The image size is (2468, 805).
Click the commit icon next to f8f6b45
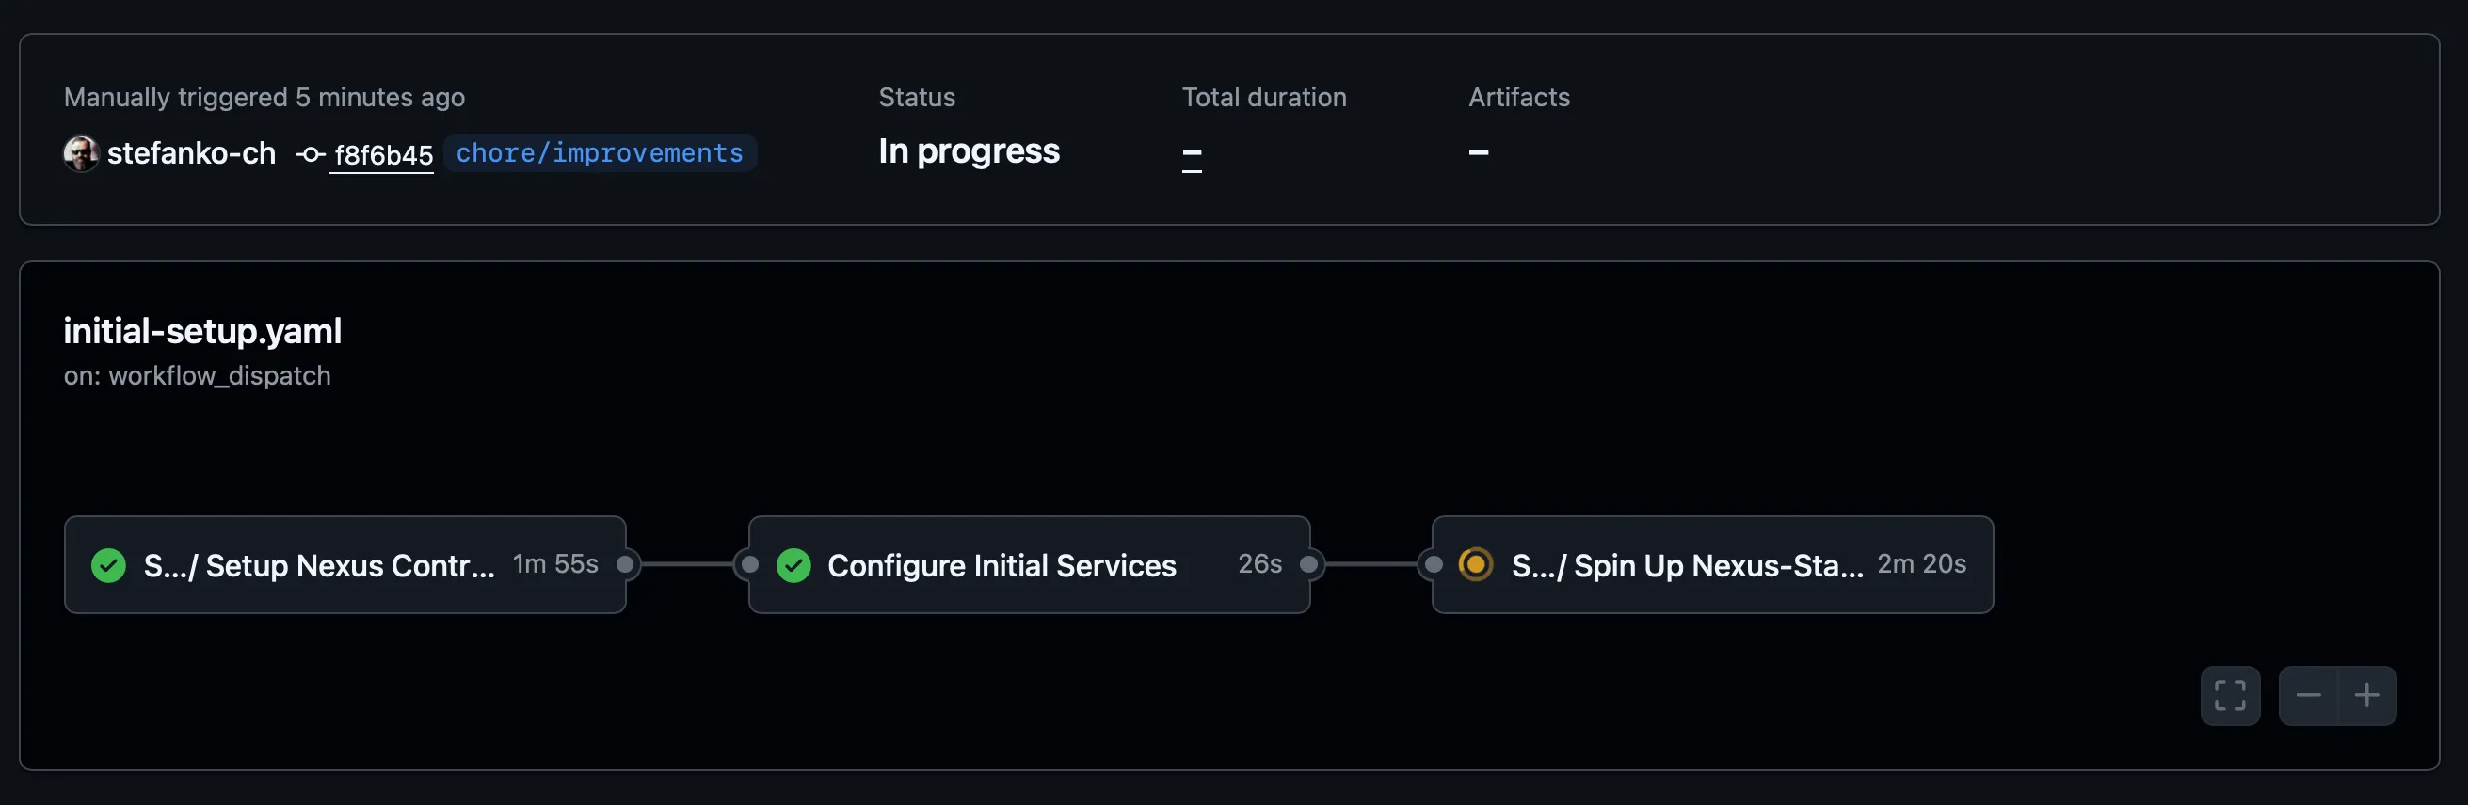310,153
